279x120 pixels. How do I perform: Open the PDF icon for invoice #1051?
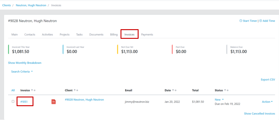(54, 102)
